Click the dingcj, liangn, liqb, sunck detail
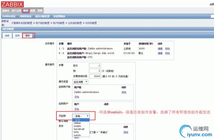Screen dimensions: 214x140 click(100, 53)
